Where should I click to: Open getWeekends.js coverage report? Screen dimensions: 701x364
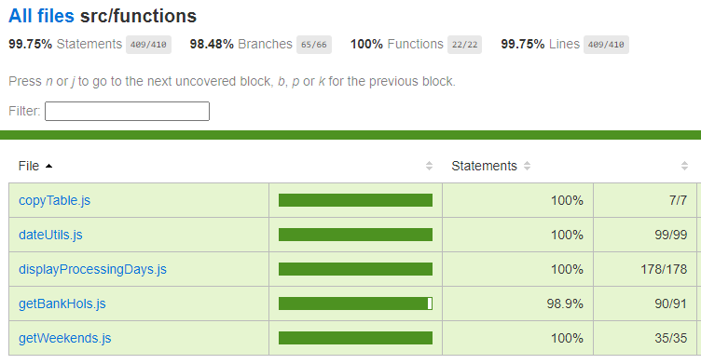pyautogui.click(x=65, y=338)
